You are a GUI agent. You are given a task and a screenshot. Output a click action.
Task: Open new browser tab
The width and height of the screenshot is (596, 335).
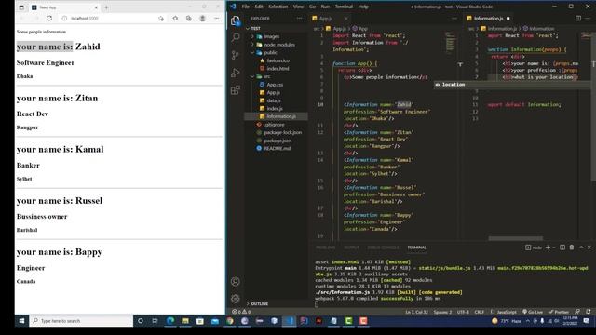coord(106,7)
